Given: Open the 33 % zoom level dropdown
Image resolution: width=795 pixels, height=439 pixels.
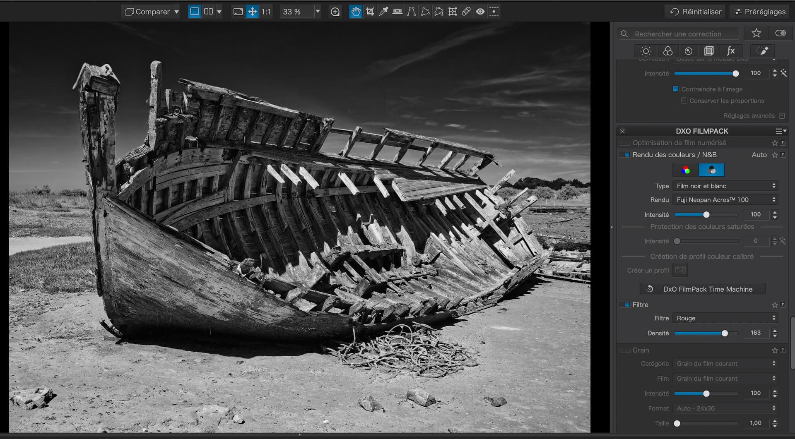Looking at the screenshot, I should pyautogui.click(x=317, y=12).
